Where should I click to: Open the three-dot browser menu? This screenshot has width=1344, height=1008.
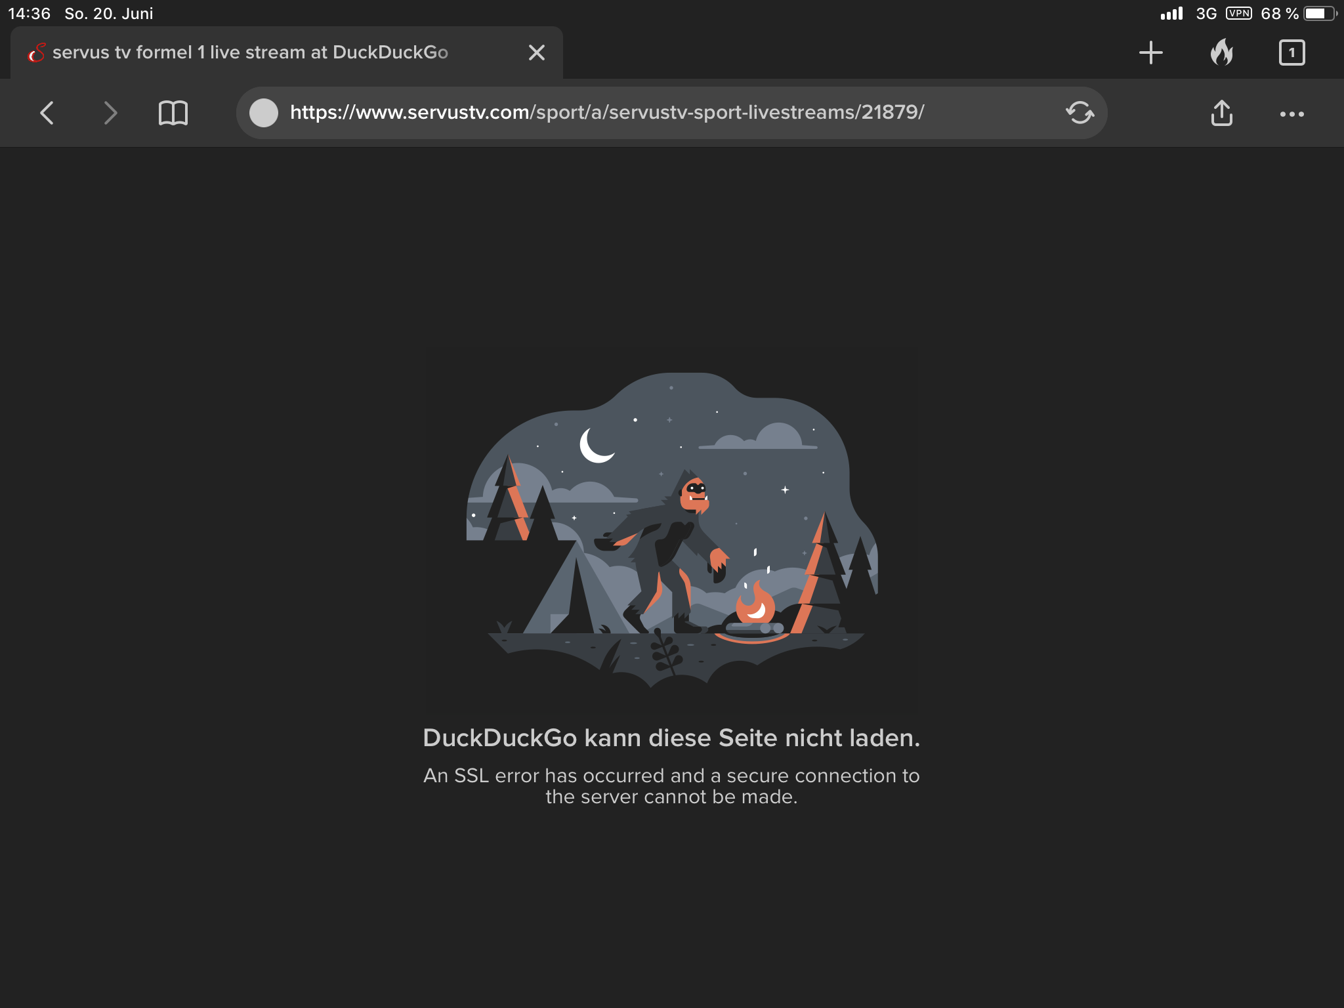tap(1291, 114)
